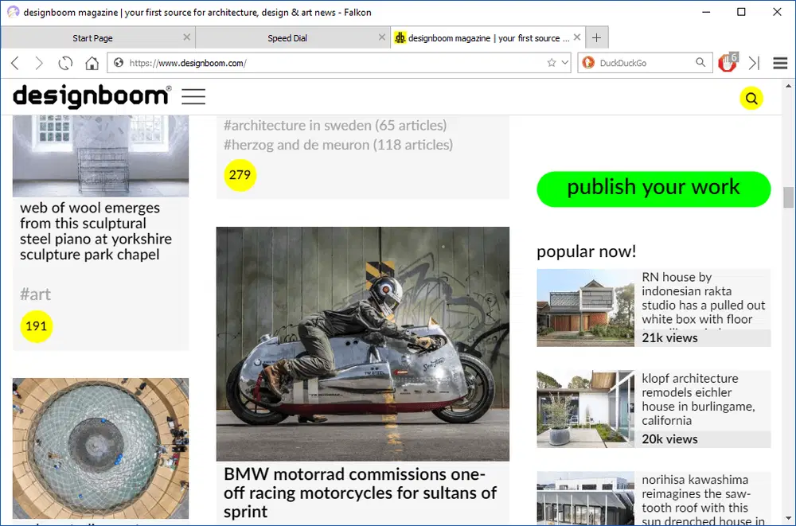796x526 pixels.
Task: Click the publish your work button
Action: coord(654,189)
